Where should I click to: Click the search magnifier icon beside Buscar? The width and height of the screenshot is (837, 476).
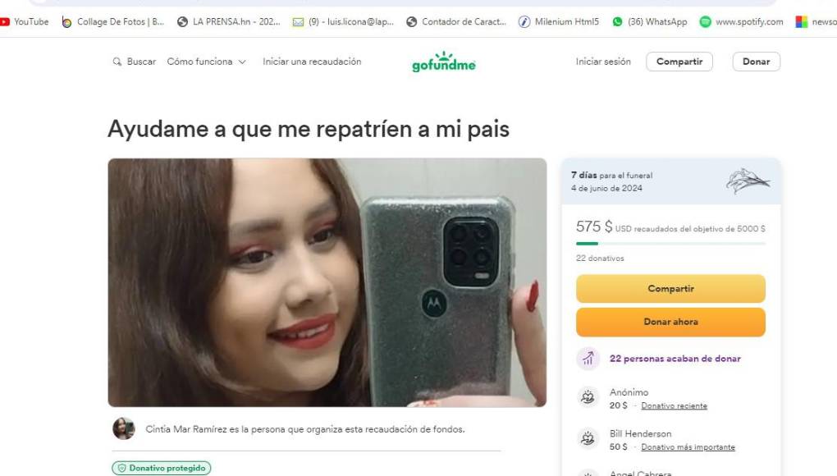click(117, 62)
